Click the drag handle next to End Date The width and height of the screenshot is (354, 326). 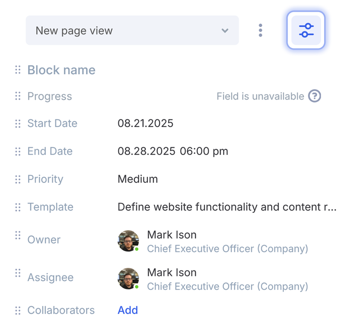pyautogui.click(x=18, y=151)
